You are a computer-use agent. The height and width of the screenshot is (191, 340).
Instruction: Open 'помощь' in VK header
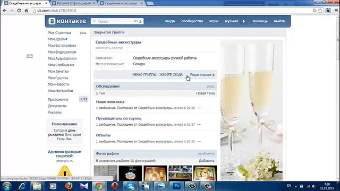(260, 21)
